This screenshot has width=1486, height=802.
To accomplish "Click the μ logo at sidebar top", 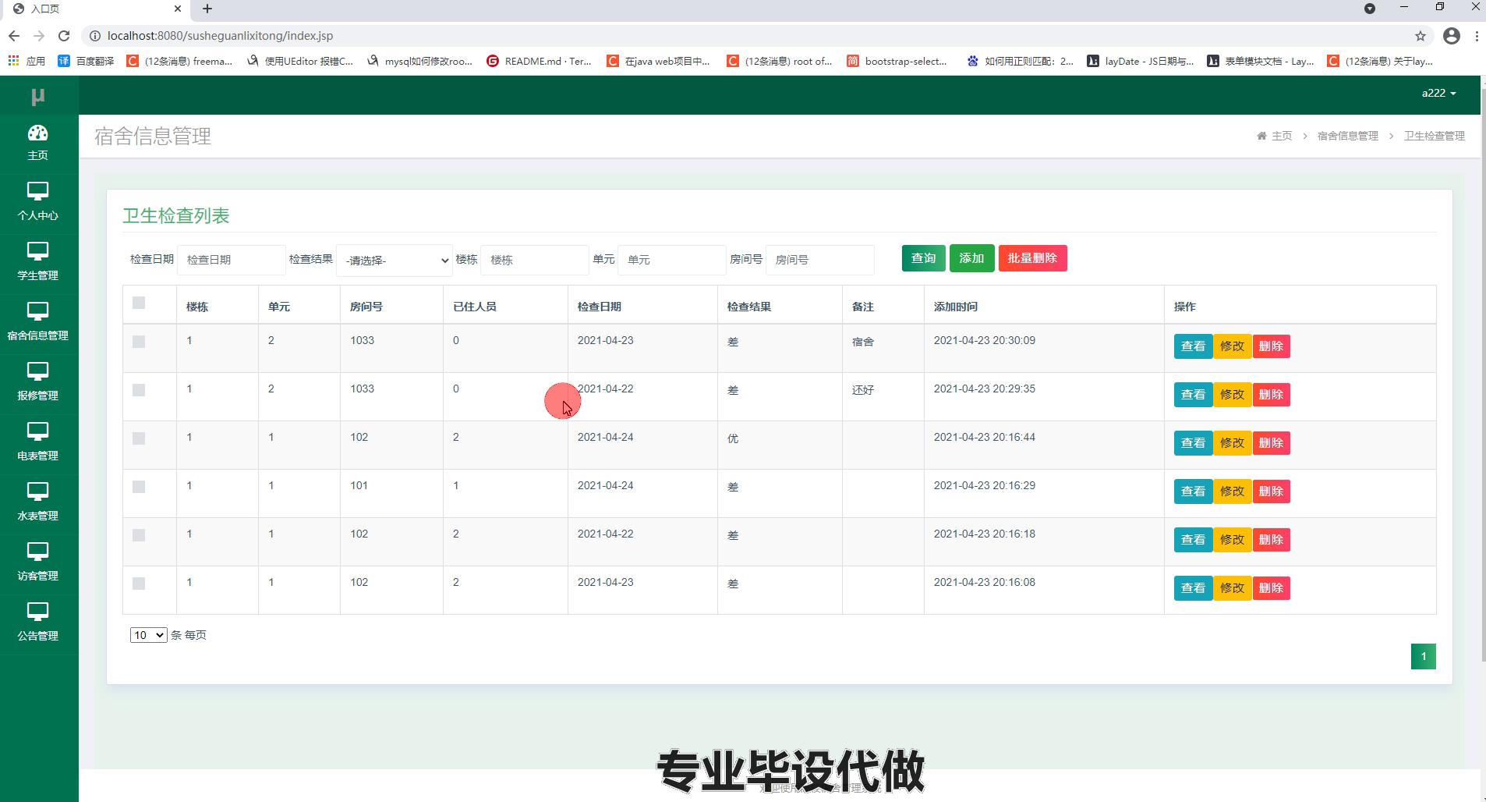I will 37,96.
